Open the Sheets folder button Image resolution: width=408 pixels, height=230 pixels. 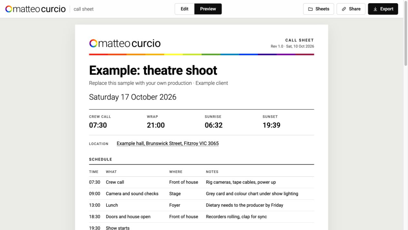tap(318, 9)
